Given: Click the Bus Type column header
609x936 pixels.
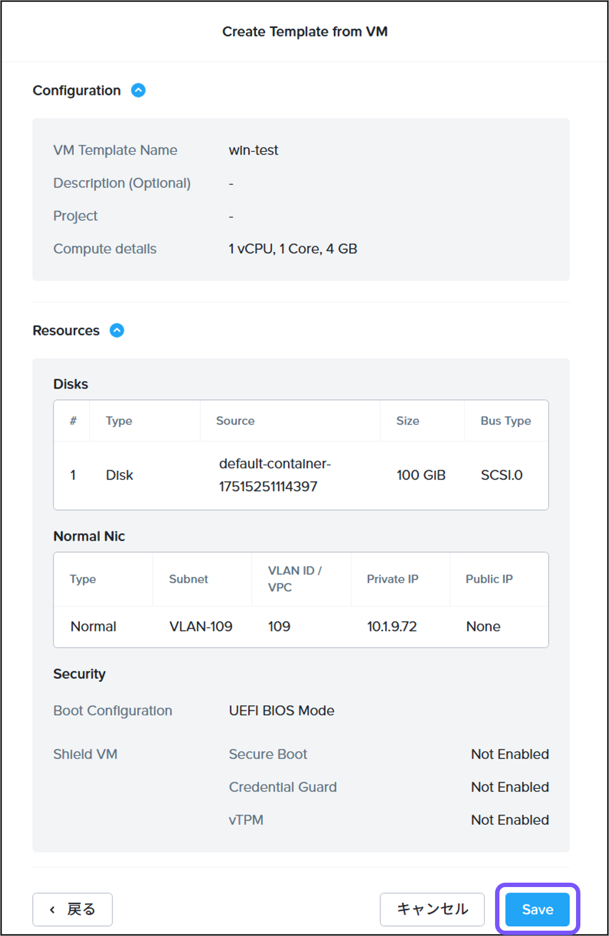Looking at the screenshot, I should click(505, 421).
